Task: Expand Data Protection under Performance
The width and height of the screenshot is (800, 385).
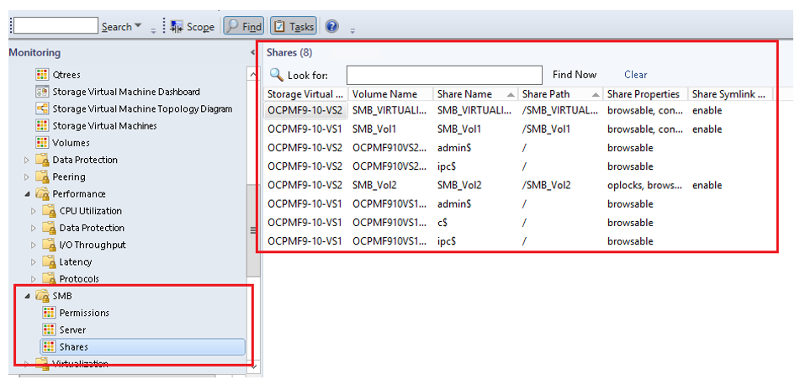Action: pos(34,228)
